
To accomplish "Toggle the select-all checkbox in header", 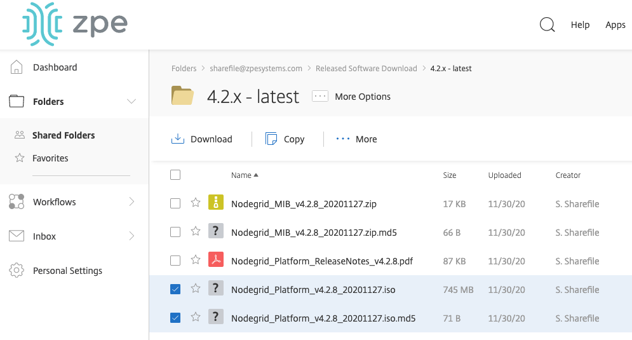I will 175,175.
